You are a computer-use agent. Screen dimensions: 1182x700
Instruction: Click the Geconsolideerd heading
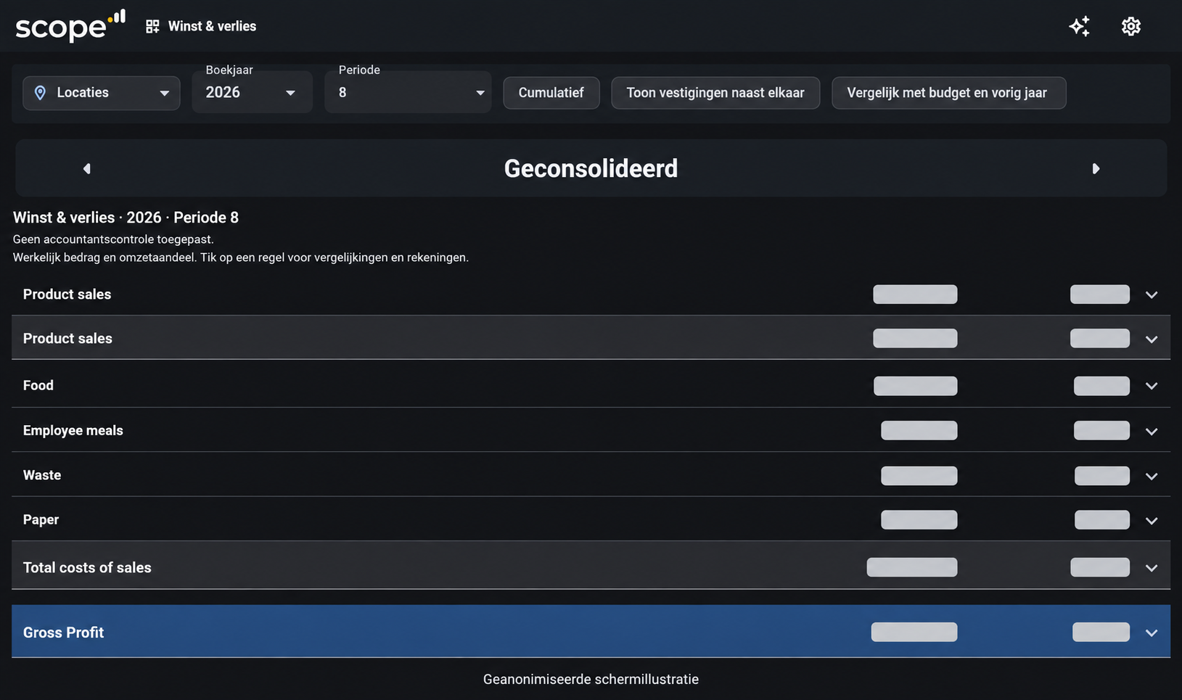click(x=591, y=168)
